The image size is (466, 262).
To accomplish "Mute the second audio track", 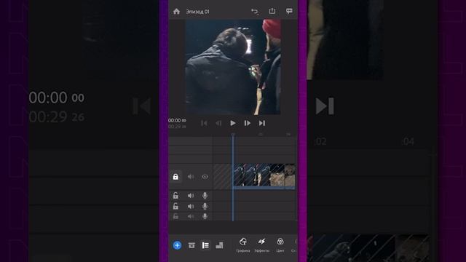I will coord(191,206).
